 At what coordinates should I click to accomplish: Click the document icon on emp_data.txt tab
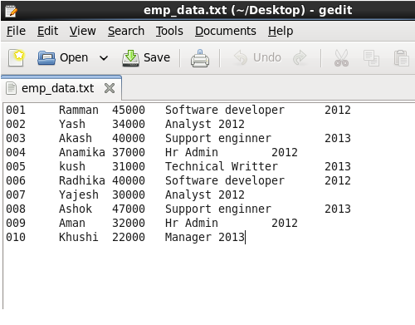pyautogui.click(x=11, y=89)
